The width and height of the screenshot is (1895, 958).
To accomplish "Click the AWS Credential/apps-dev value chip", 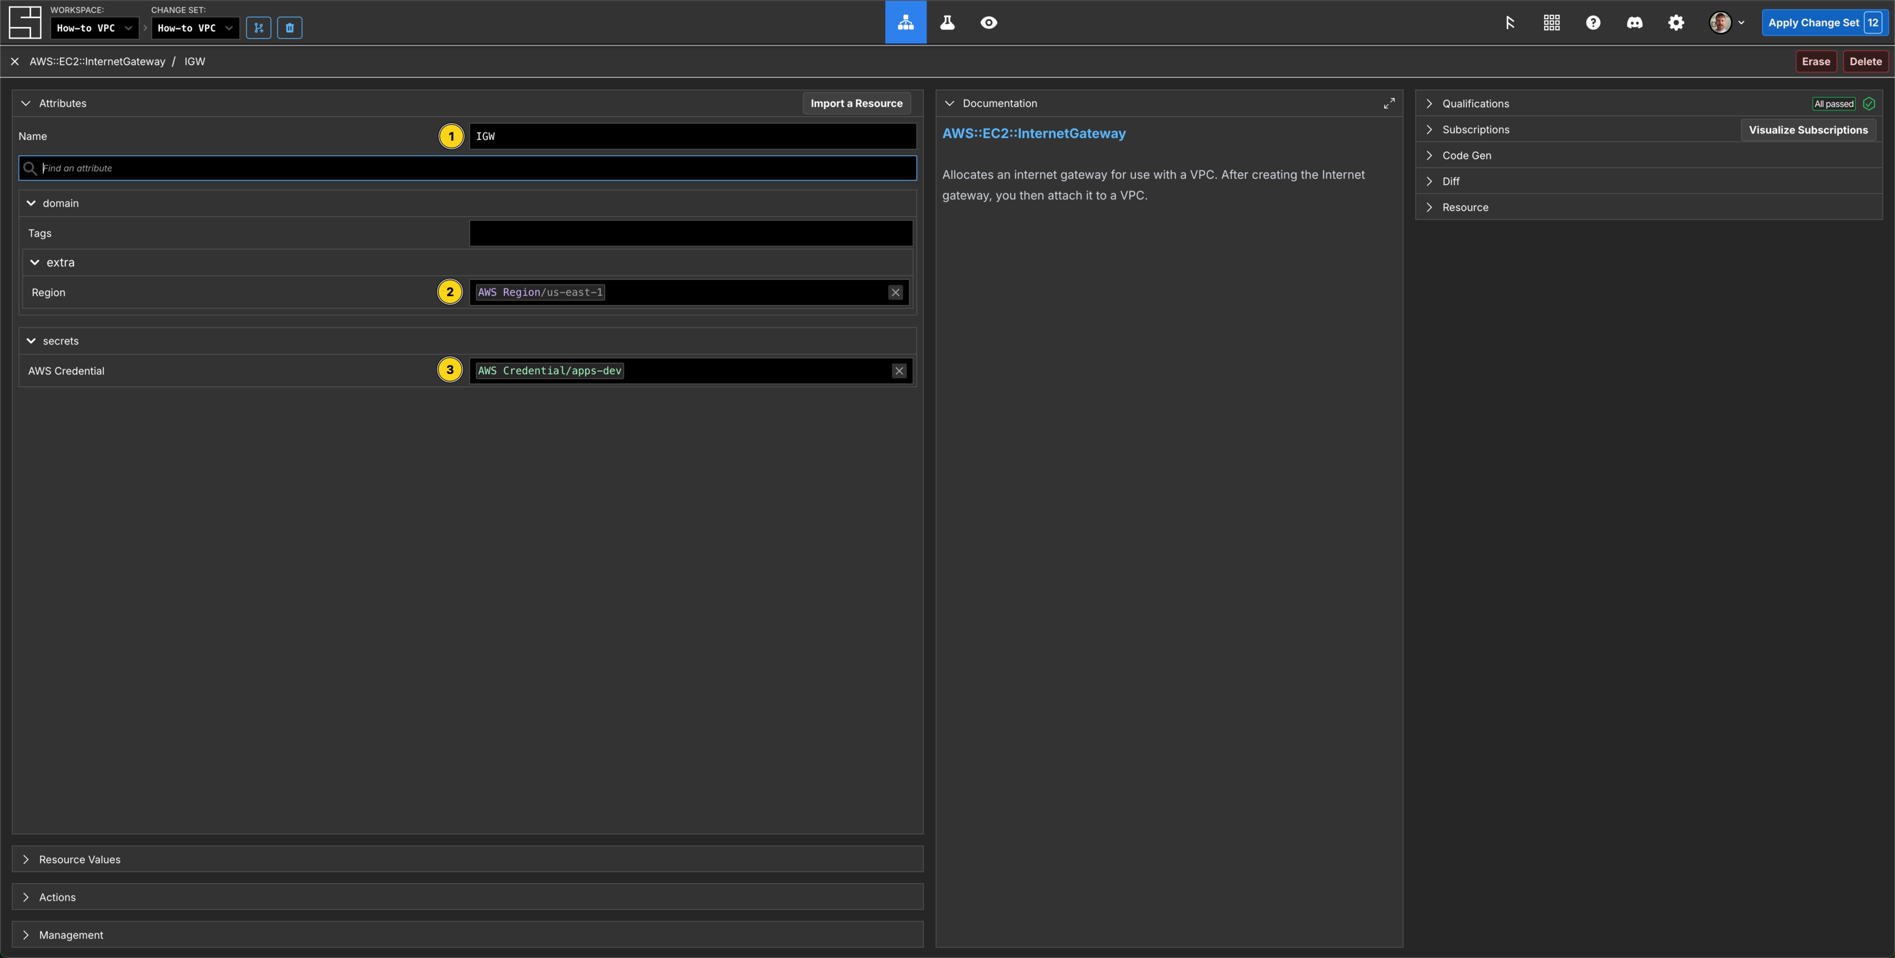I will click(550, 371).
